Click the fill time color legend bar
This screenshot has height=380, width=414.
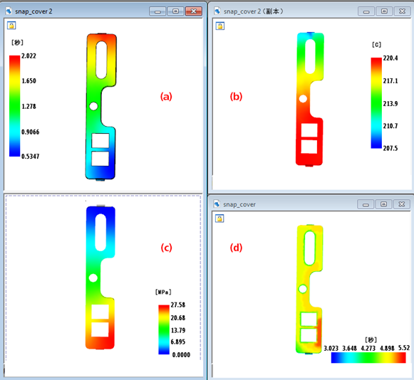coord(14,106)
